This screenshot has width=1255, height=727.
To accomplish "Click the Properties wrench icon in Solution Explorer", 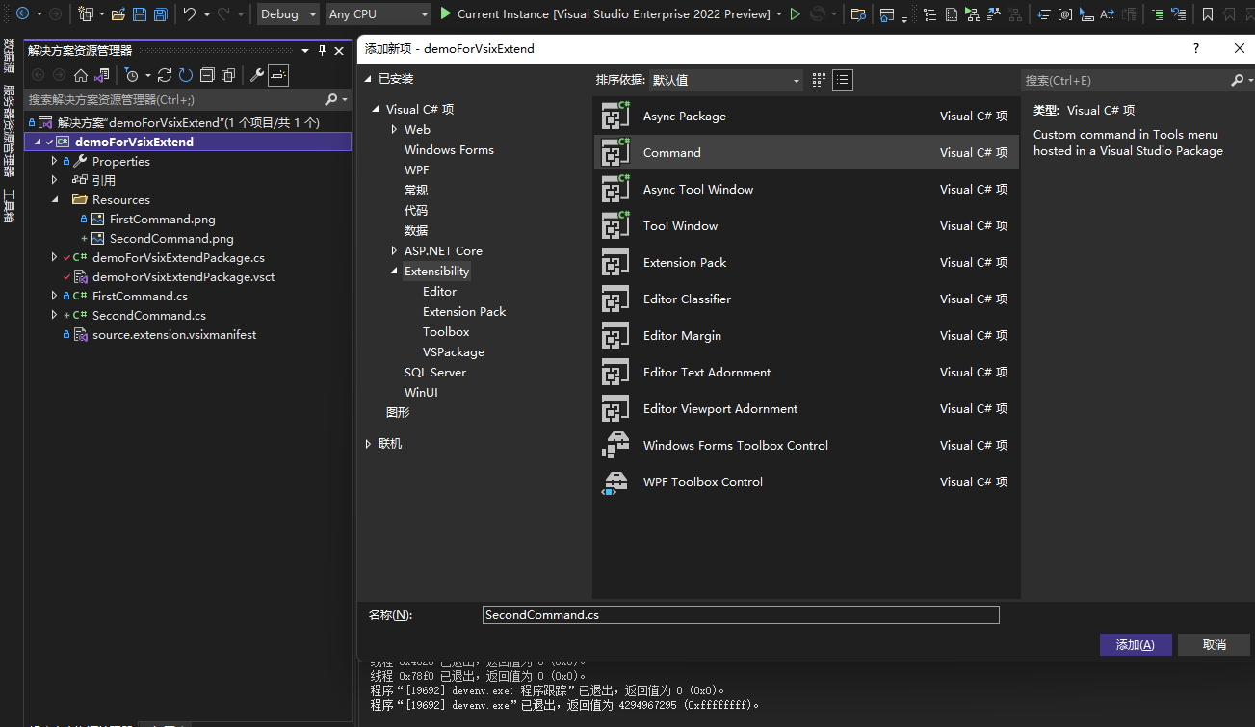I will (257, 75).
